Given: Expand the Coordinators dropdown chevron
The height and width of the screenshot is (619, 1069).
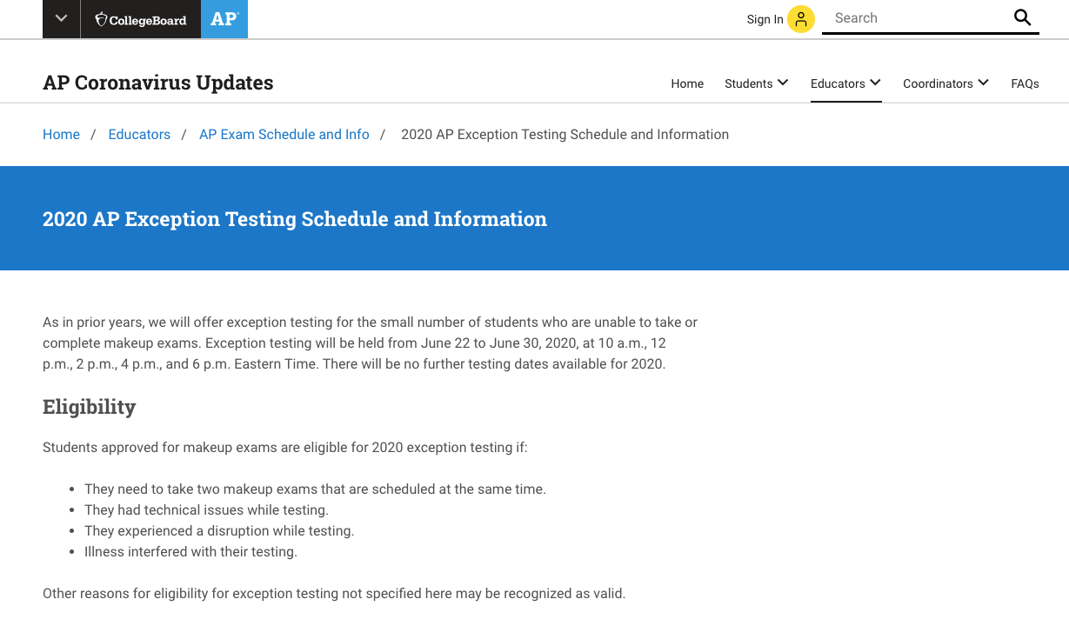Looking at the screenshot, I should pyautogui.click(x=984, y=83).
